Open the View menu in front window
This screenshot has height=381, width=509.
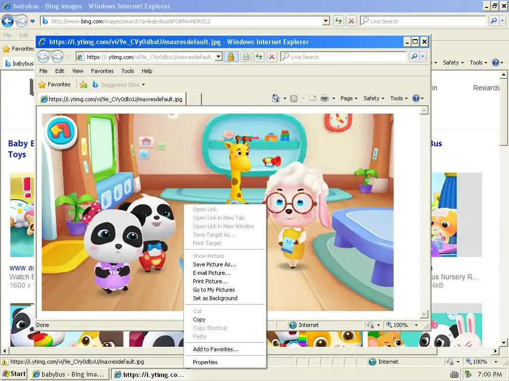[78, 71]
